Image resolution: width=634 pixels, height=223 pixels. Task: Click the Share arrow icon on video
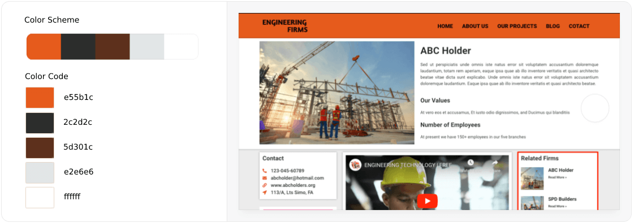(x=495, y=163)
